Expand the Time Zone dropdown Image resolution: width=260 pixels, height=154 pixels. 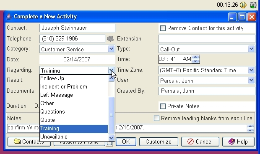coord(251,70)
